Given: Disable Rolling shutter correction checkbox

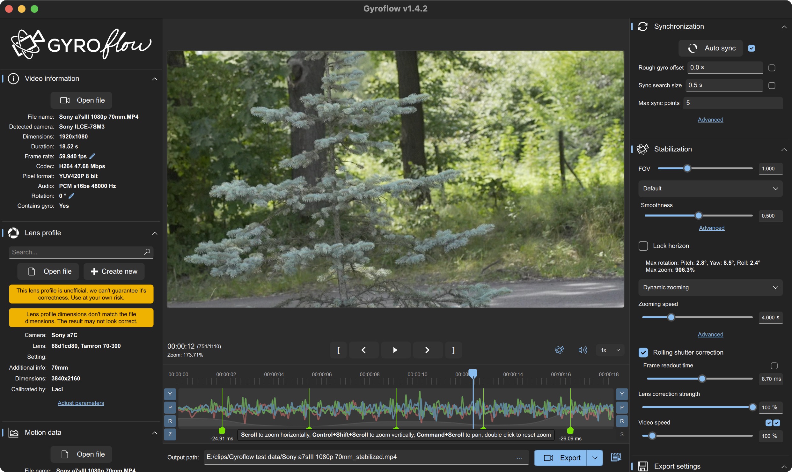Looking at the screenshot, I should (x=643, y=352).
